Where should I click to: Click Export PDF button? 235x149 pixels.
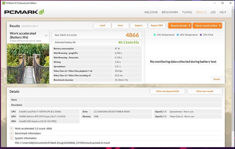point(157,25)
